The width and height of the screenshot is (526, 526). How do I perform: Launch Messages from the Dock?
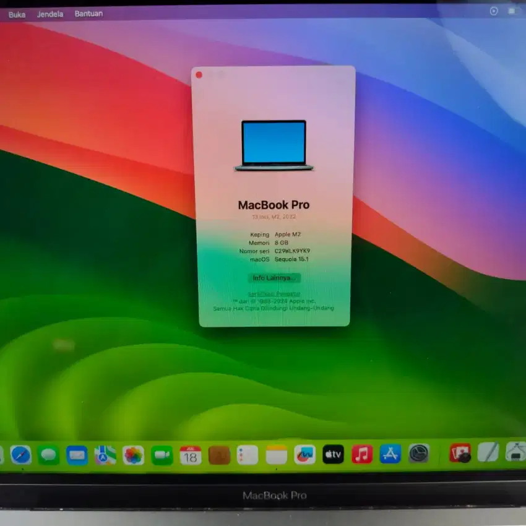click(x=49, y=455)
